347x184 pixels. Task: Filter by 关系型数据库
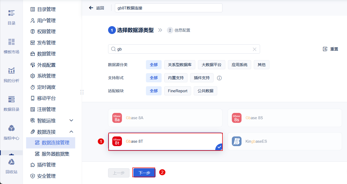point(180,65)
